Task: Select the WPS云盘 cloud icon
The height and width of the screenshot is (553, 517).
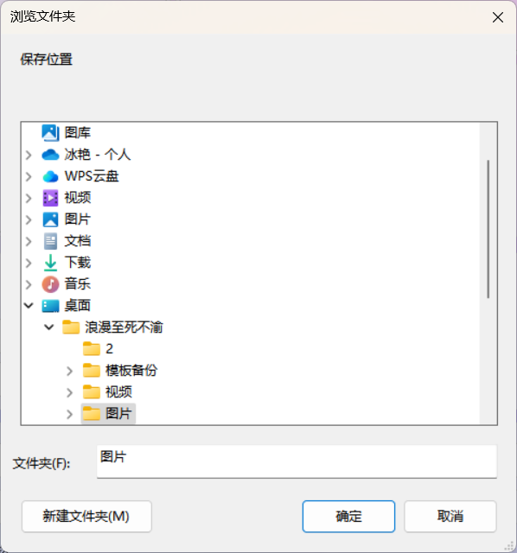Action: (50, 176)
